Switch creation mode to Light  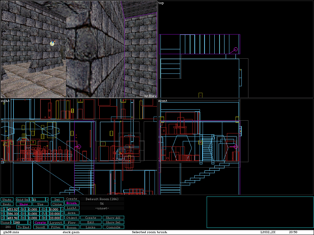[x=71, y=208]
